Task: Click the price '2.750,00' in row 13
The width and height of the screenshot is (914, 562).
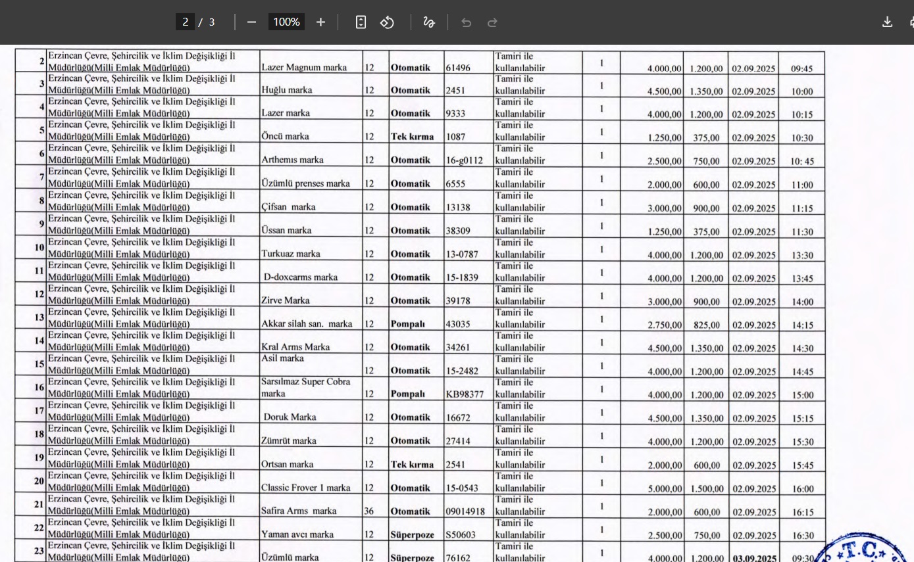Action: 665,325
